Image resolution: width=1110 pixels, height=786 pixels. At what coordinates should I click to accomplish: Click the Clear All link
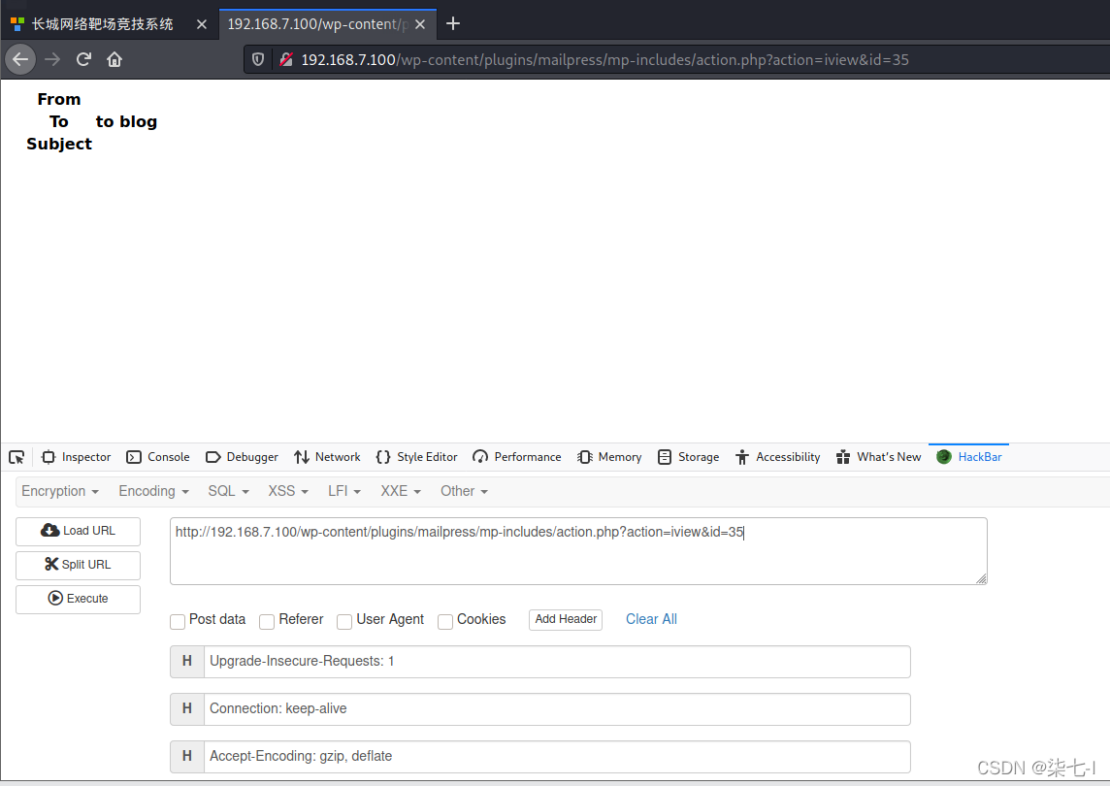click(x=651, y=620)
